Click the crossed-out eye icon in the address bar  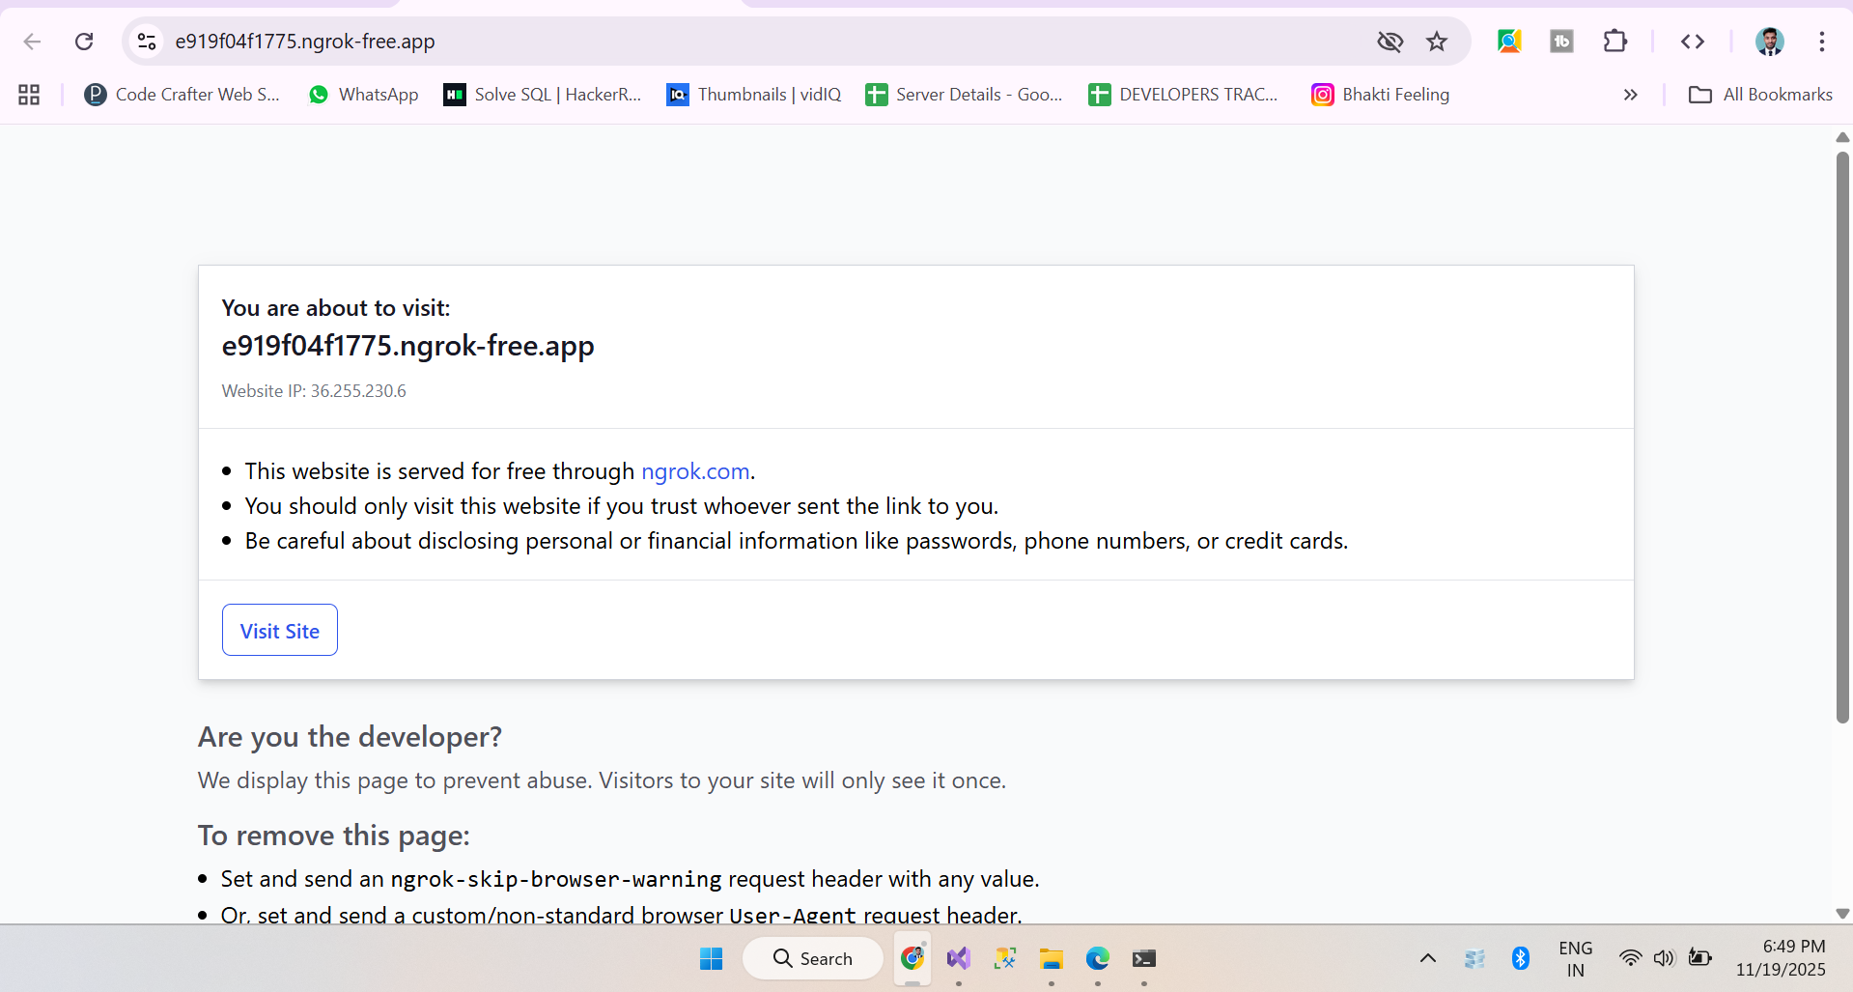pos(1390,42)
